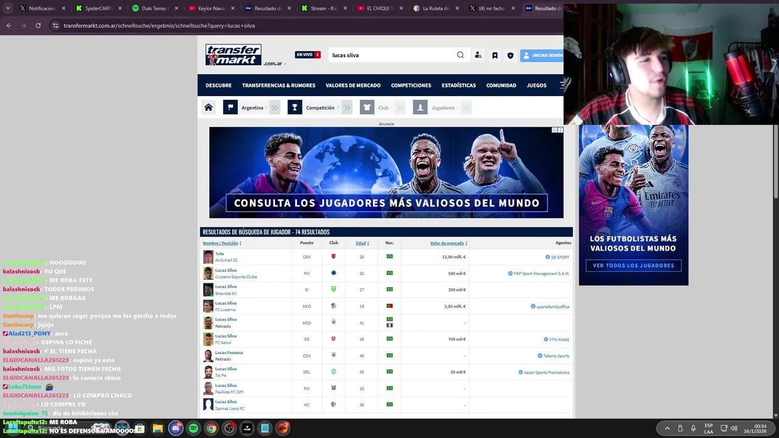The width and height of the screenshot is (779, 438).
Task: Click the search magnifier icon
Action: (x=461, y=55)
